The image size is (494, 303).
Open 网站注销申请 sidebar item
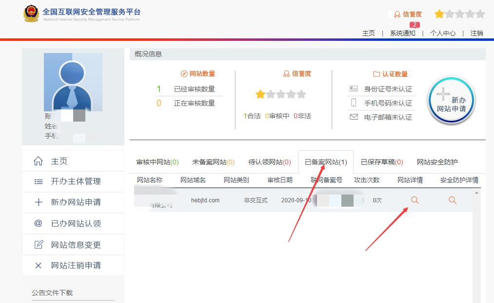click(76, 266)
